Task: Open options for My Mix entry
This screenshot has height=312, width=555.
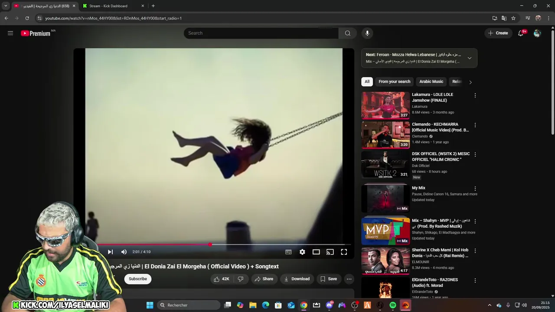Action: click(475, 189)
